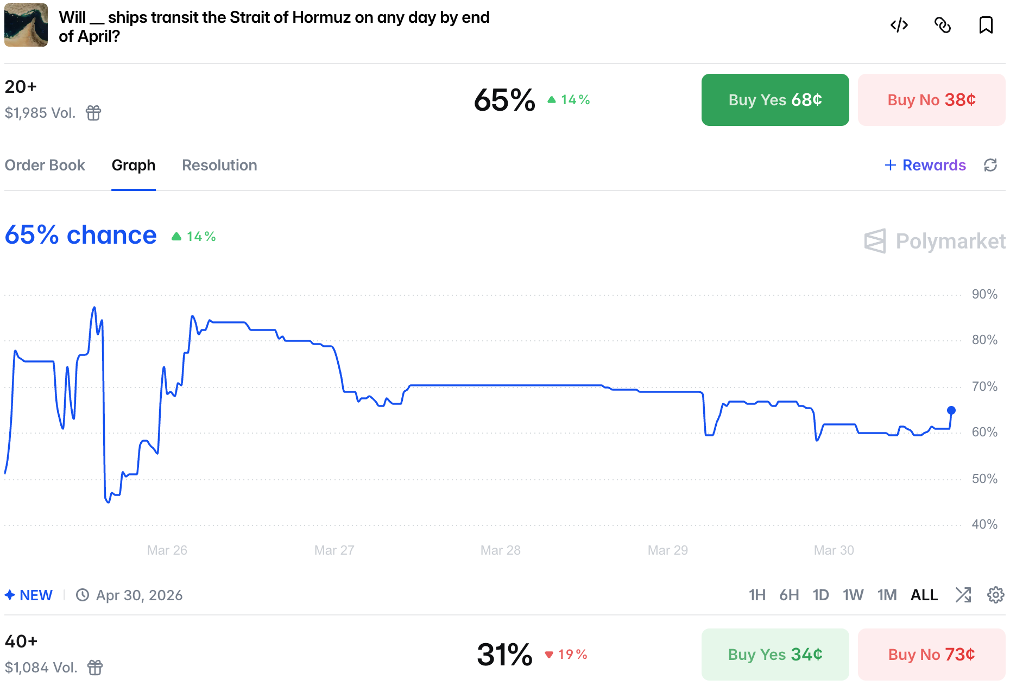The height and width of the screenshot is (686, 1010).
Task: Select the ALL time range
Action: point(924,595)
